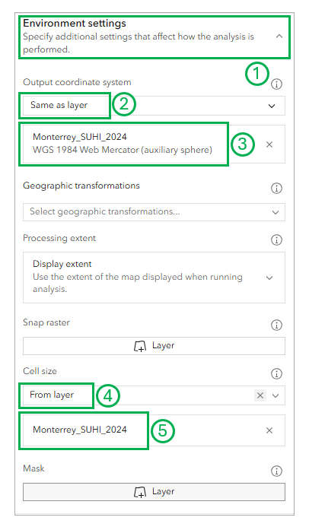
Task: Open the Display extent dropdown
Action: (x=154, y=278)
